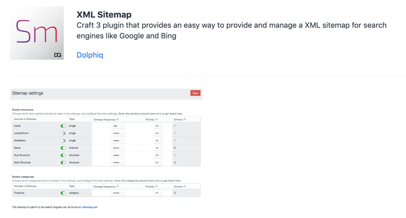Click info icon beside structures Change frequency header
This screenshot has height=218, width=406.
click(118, 119)
